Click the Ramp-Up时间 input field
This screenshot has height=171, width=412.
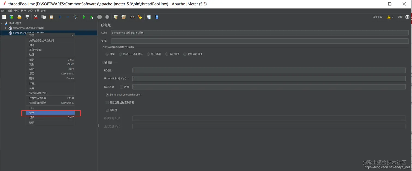click(x=269, y=79)
